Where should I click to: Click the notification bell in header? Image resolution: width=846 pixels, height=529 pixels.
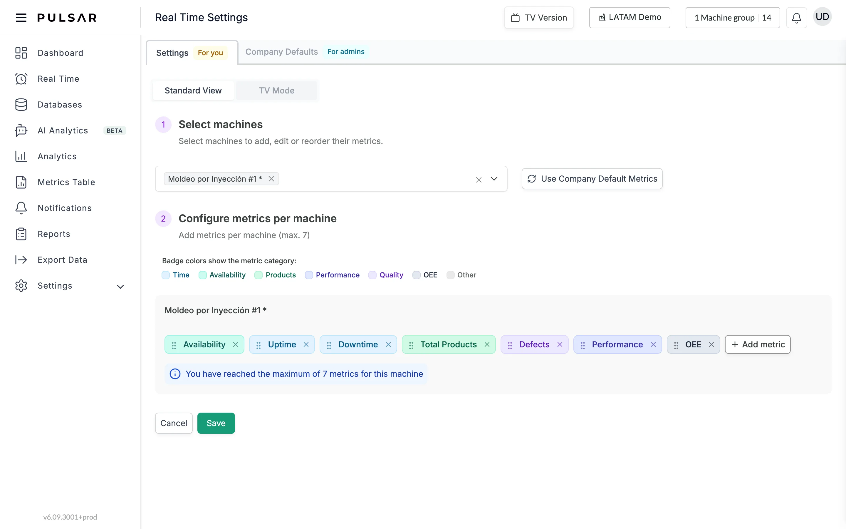click(796, 18)
